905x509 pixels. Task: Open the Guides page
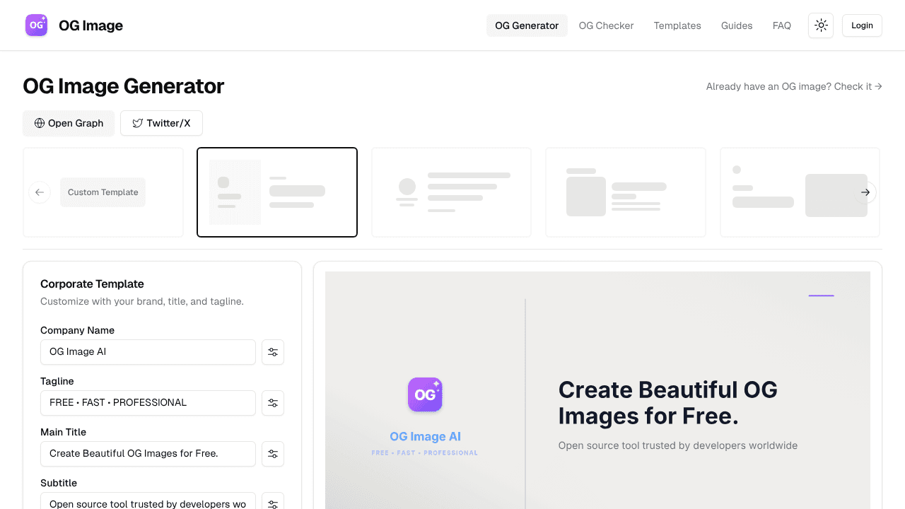click(x=737, y=25)
